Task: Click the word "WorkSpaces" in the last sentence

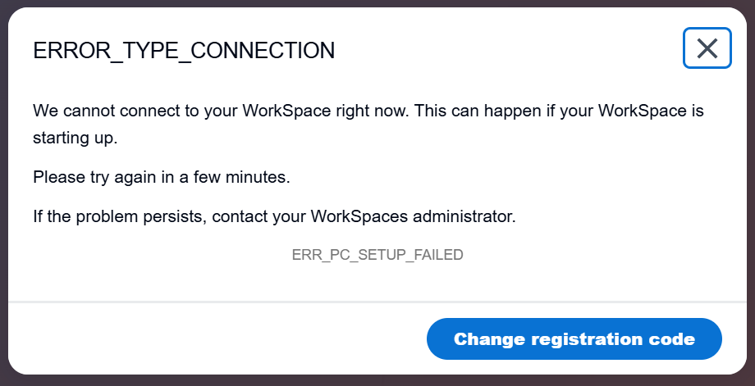Action: pyautogui.click(x=359, y=217)
